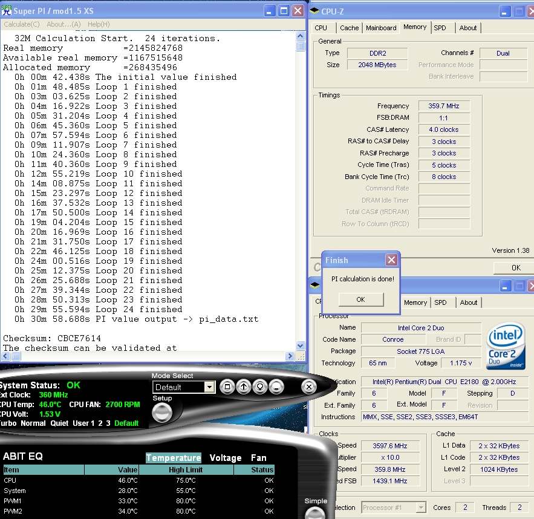Click the bulb-shaped icon button in ABIT EQ

pyautogui.click(x=260, y=387)
